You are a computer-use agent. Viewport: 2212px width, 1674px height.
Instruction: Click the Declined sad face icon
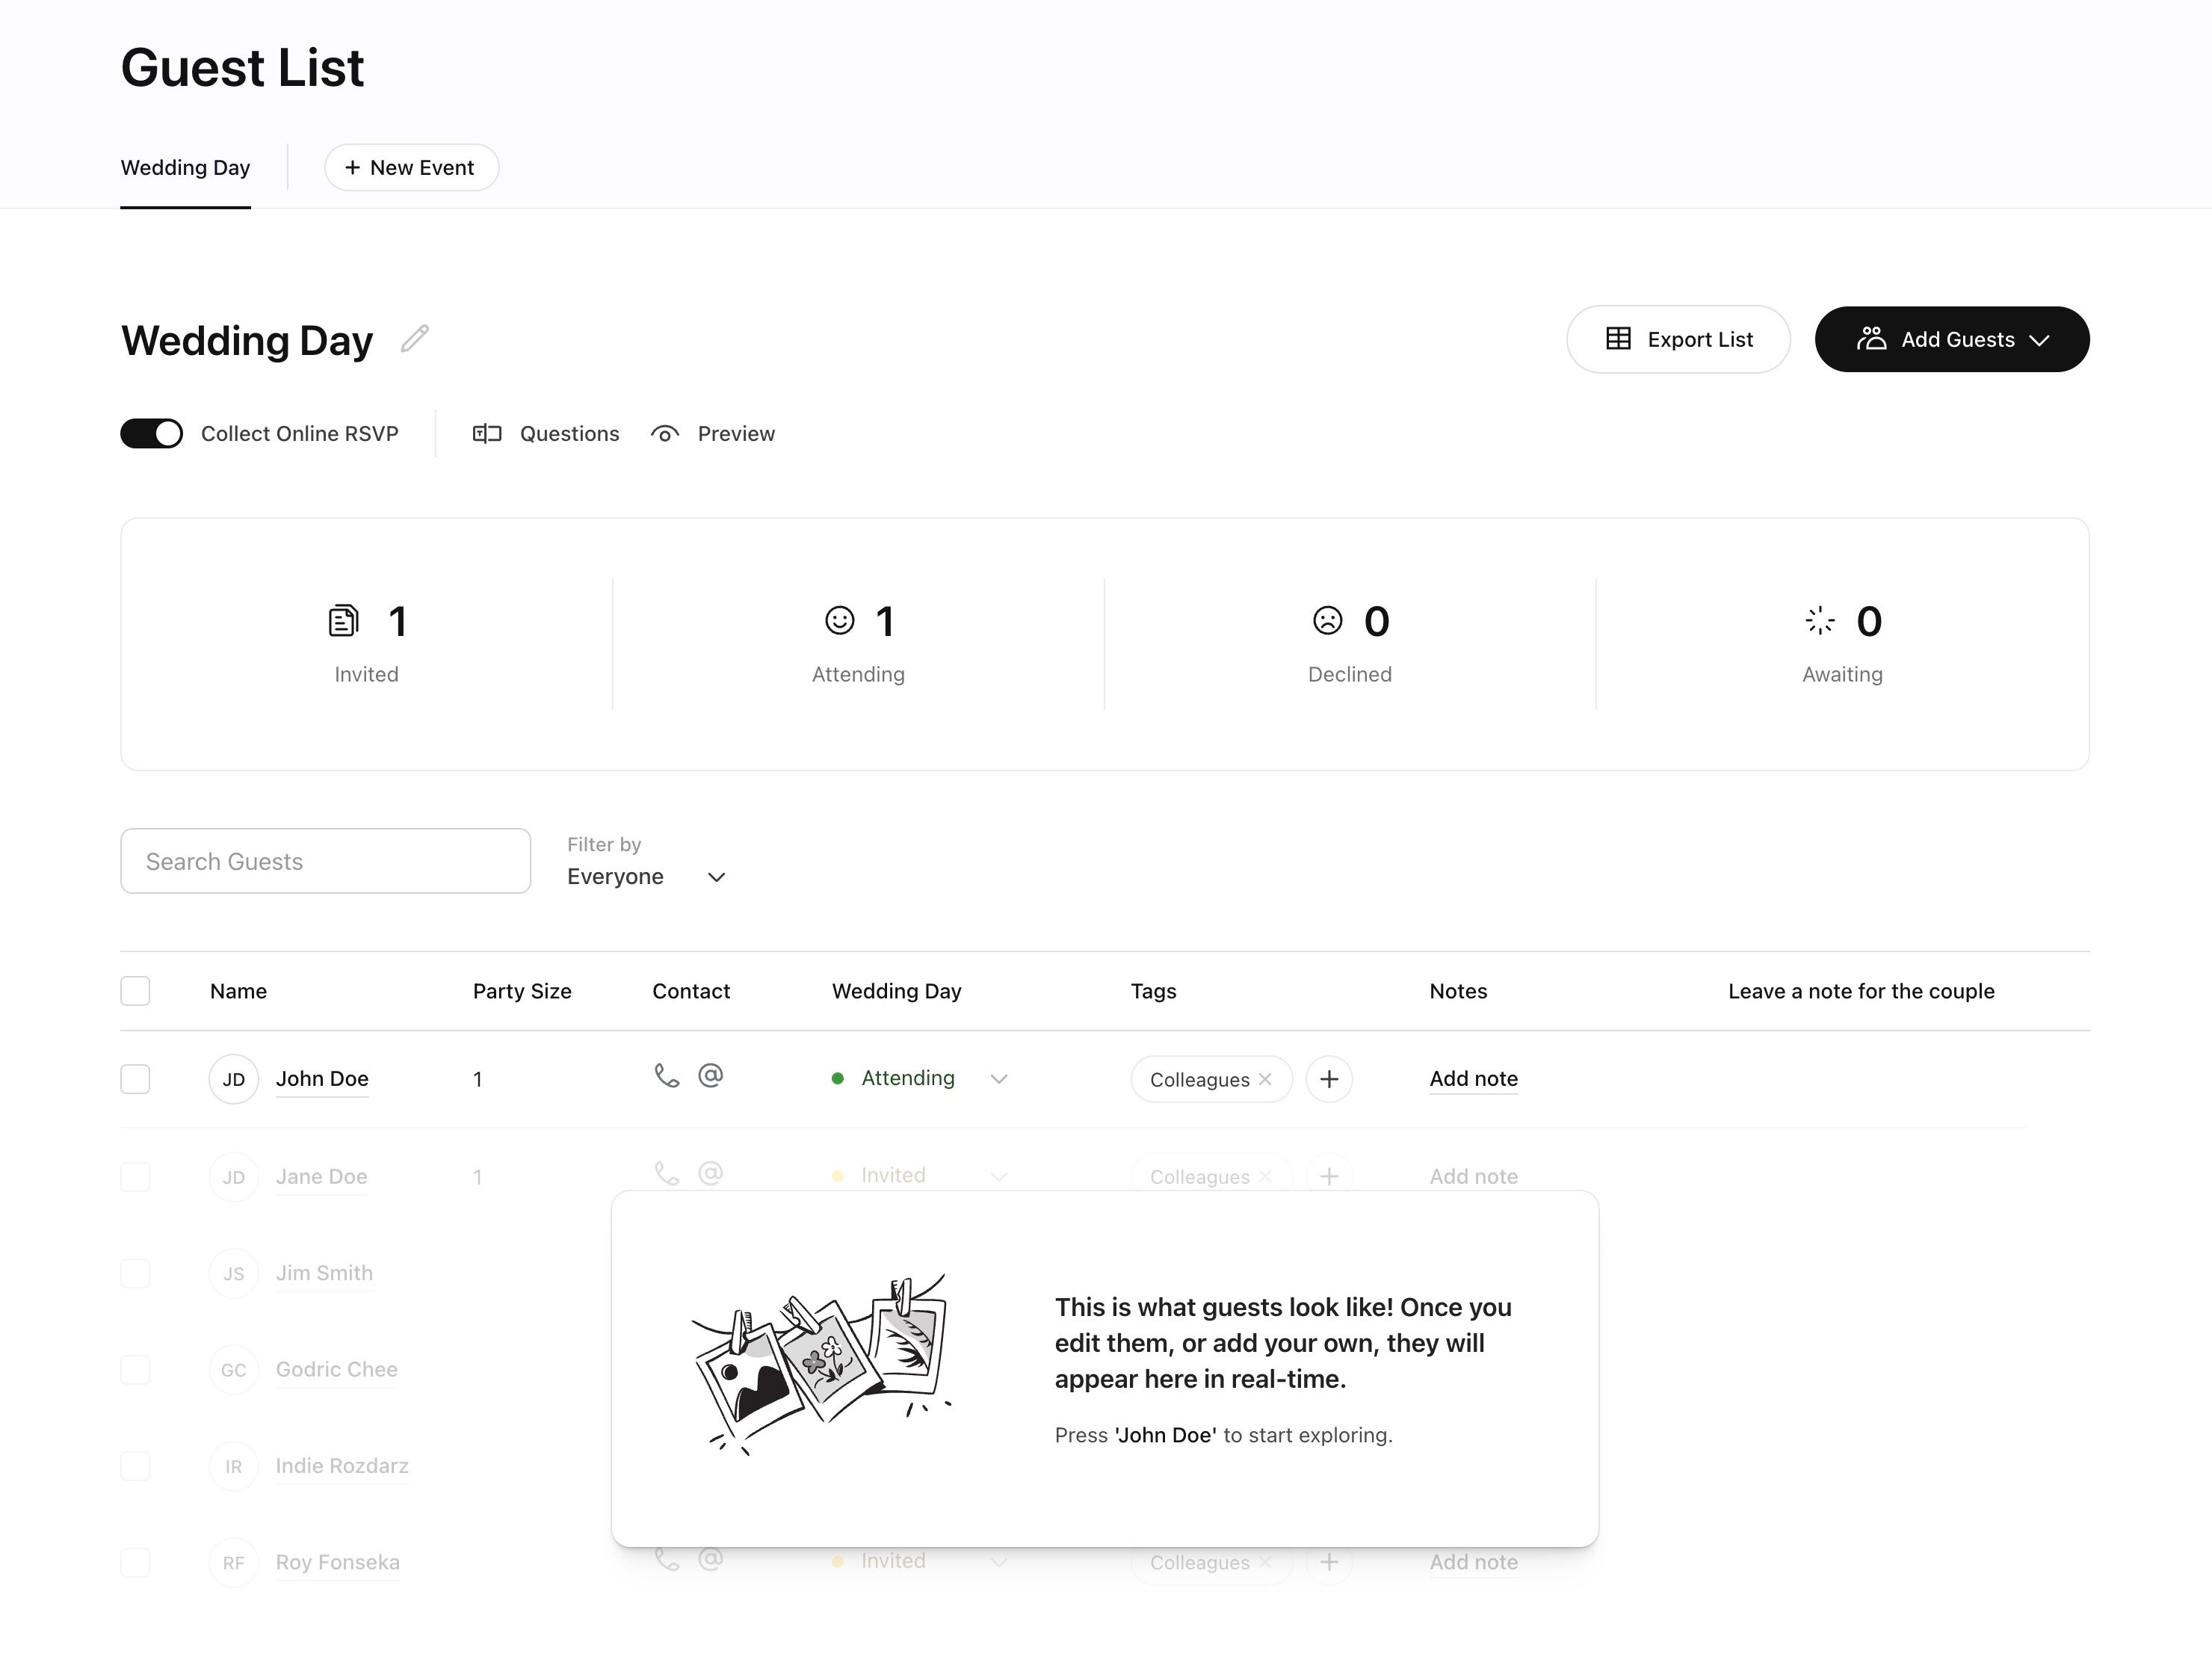pos(1327,621)
